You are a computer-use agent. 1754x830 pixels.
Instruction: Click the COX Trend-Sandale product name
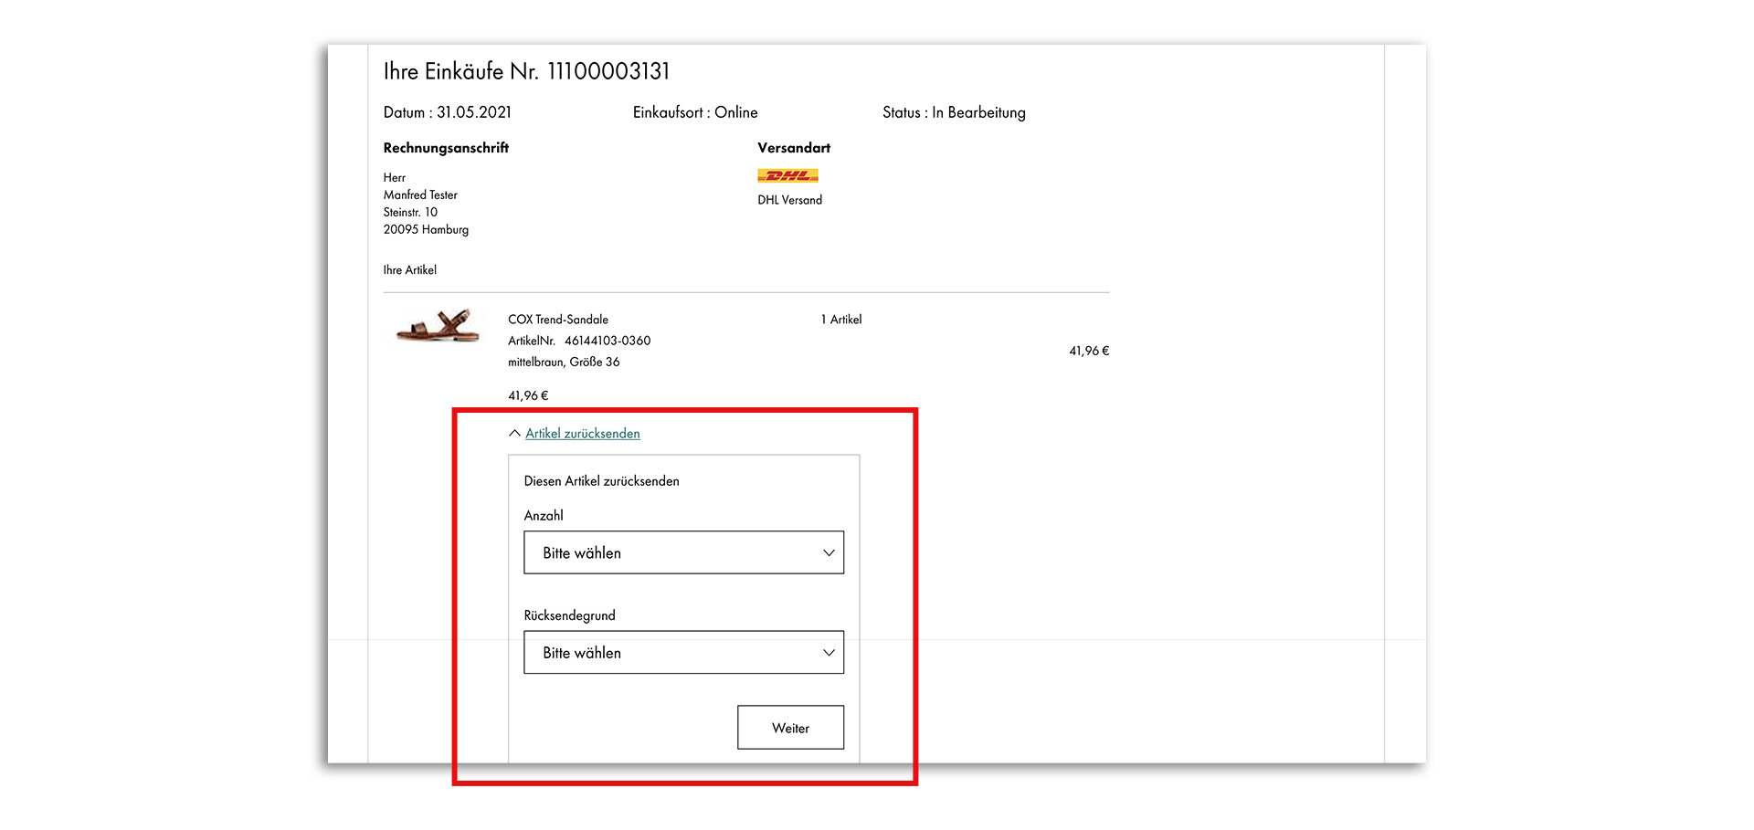[557, 320]
